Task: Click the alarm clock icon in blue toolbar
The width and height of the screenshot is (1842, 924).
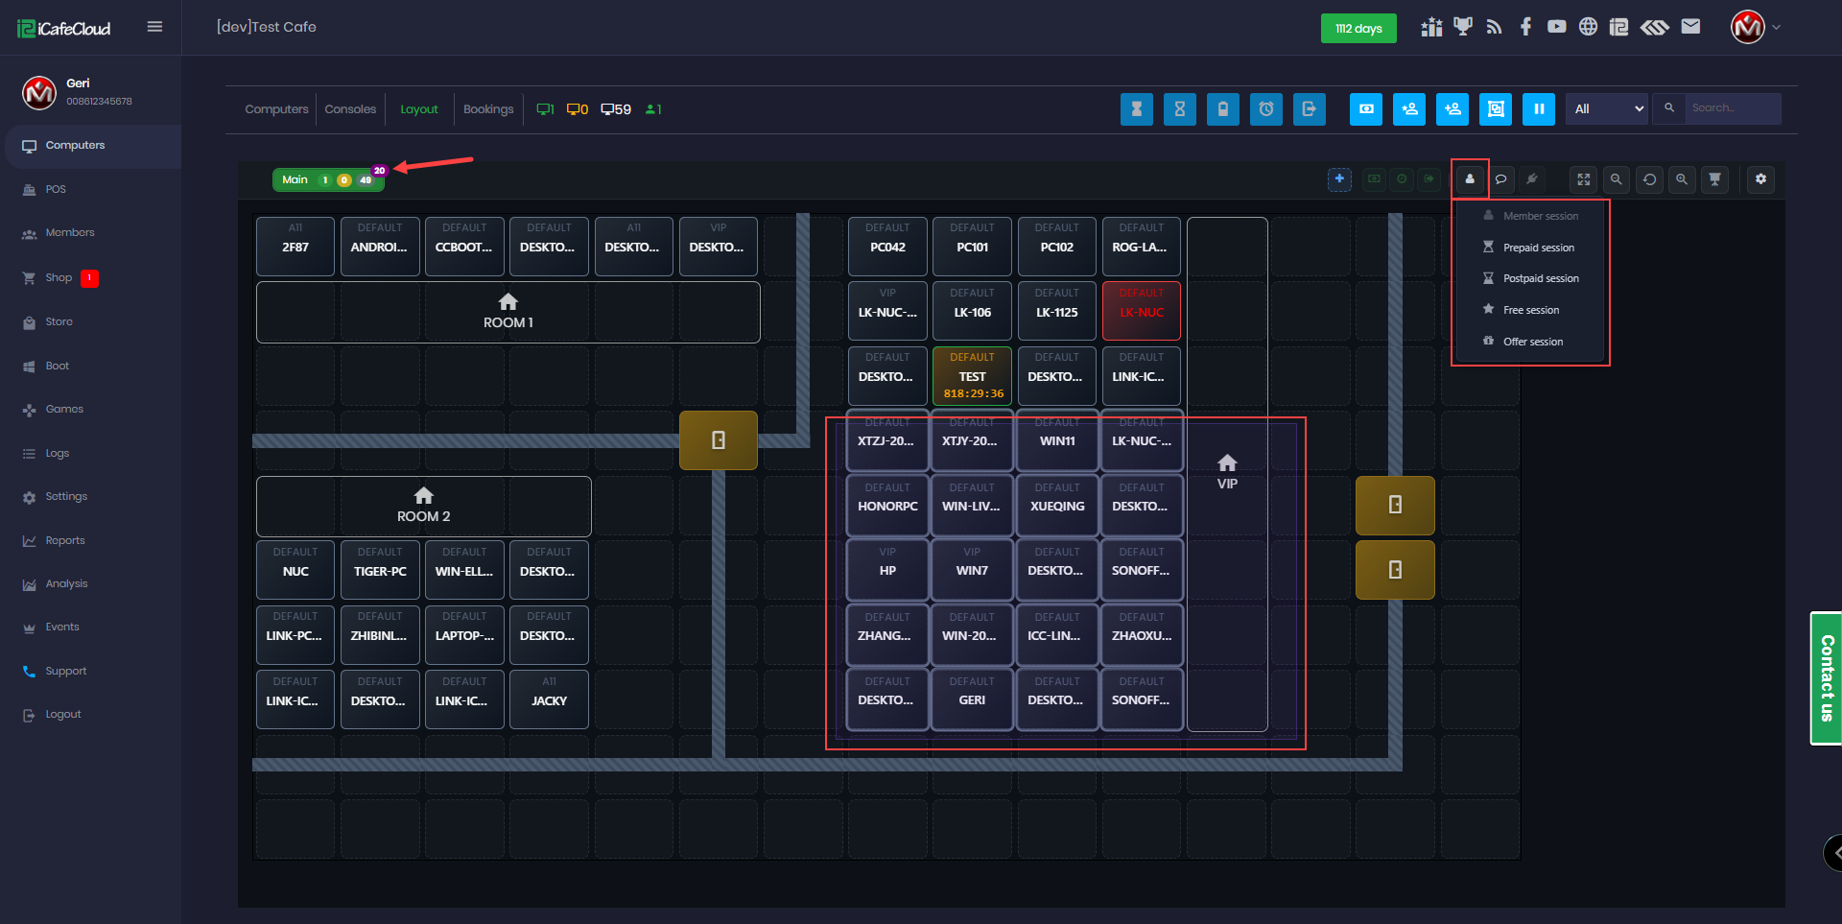Action: 1265,109
